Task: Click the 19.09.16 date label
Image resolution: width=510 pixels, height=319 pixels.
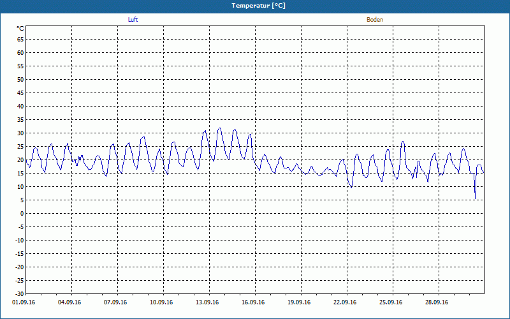Action: click(x=299, y=302)
